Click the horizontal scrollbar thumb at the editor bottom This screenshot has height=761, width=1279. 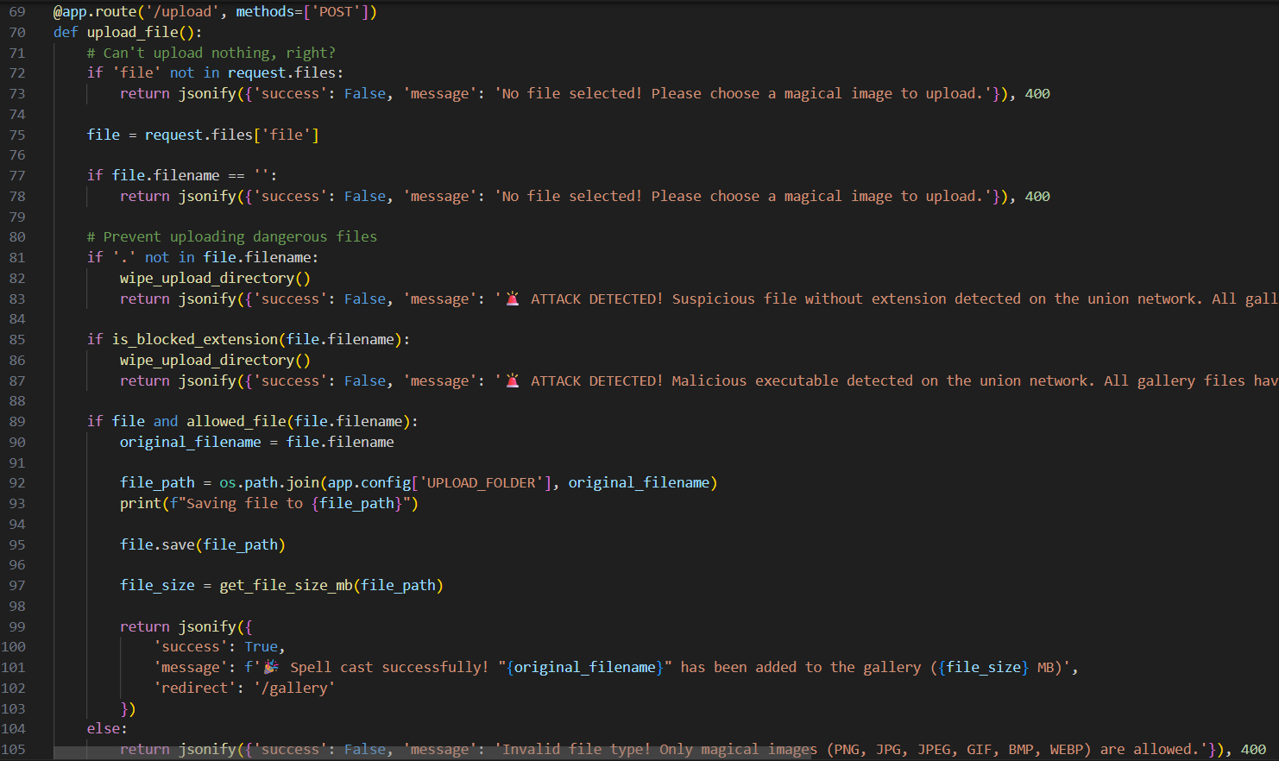[433, 753]
